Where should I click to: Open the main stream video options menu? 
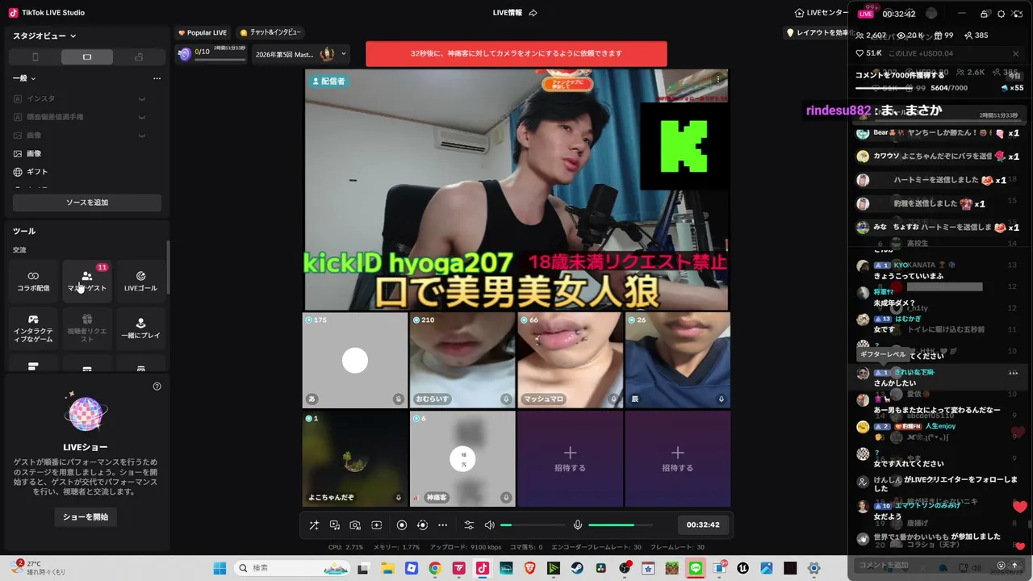click(718, 79)
